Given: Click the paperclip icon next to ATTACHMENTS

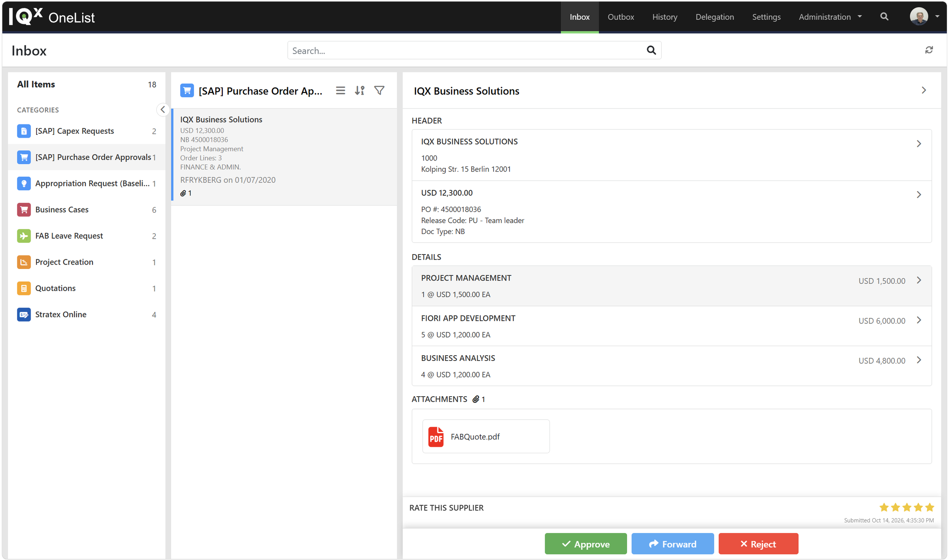Looking at the screenshot, I should pos(476,399).
